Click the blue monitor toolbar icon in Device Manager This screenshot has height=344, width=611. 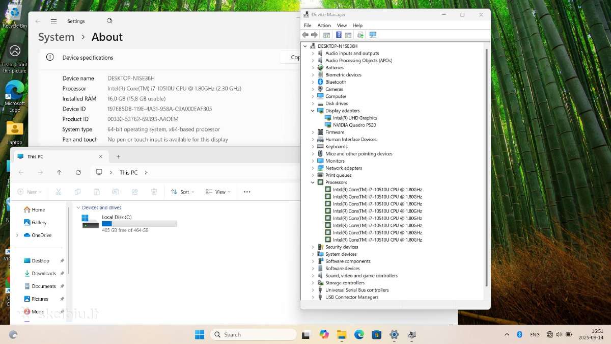[x=373, y=35]
